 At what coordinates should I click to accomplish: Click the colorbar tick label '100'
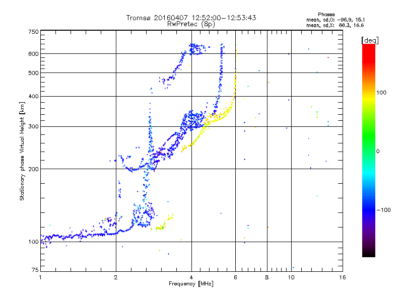click(381, 93)
